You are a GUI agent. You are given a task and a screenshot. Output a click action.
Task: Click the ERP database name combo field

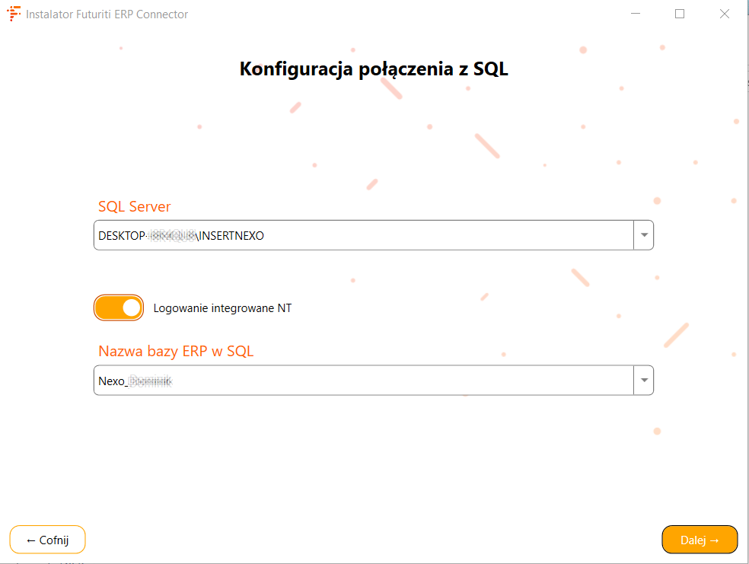click(x=364, y=381)
